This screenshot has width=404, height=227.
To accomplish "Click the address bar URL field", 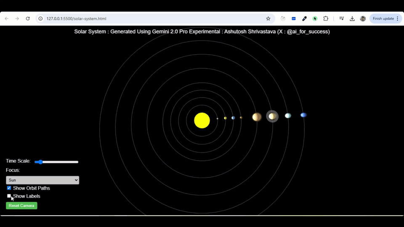I will (151, 18).
